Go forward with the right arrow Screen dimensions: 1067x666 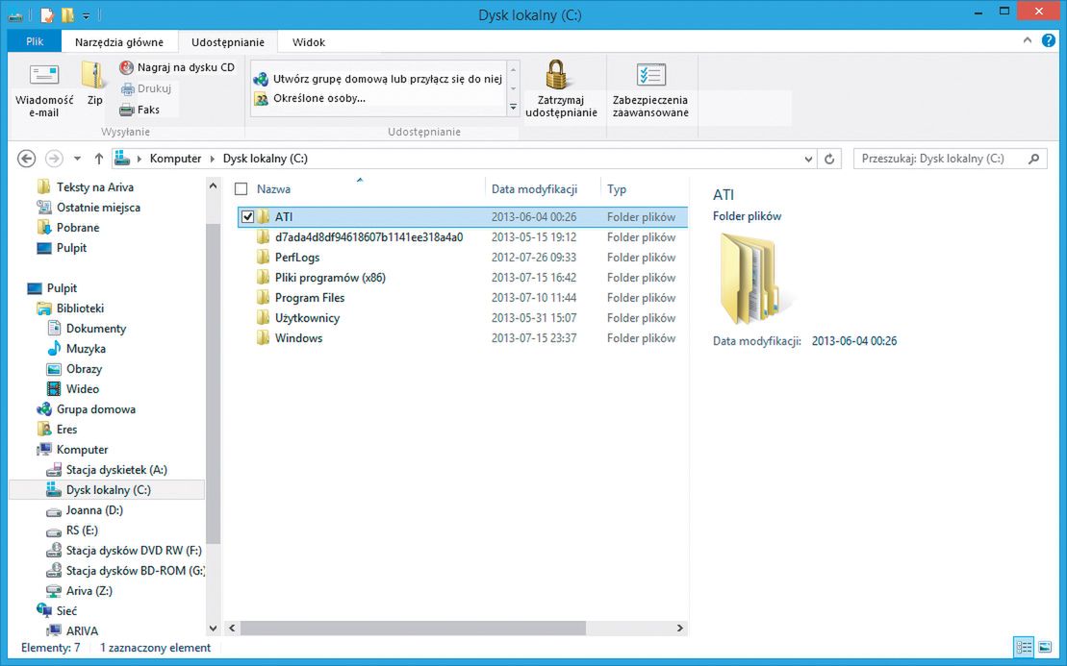point(54,159)
